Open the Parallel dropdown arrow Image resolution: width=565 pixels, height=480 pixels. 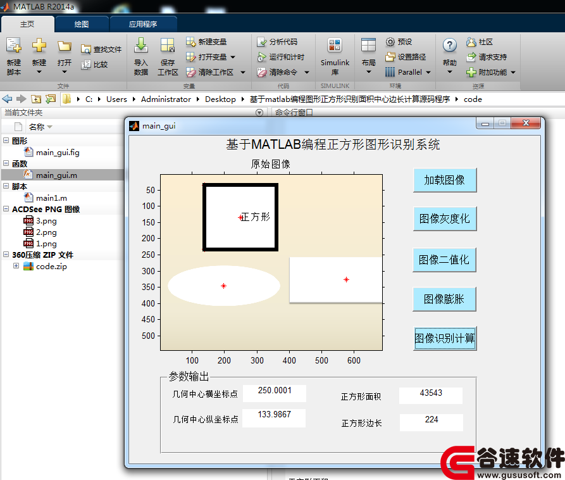click(428, 72)
